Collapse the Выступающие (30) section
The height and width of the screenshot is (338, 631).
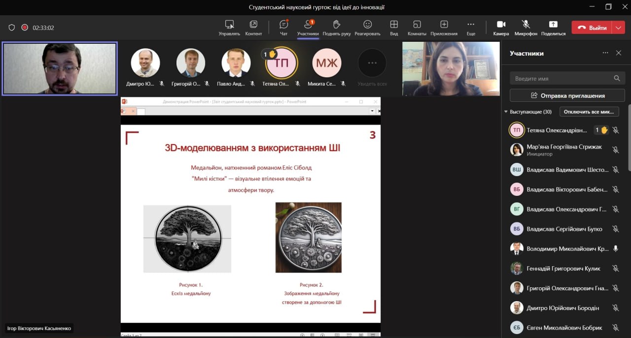pyautogui.click(x=506, y=112)
